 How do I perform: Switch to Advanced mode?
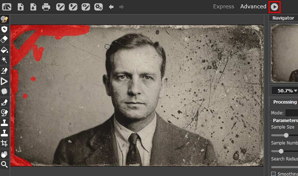253,7
